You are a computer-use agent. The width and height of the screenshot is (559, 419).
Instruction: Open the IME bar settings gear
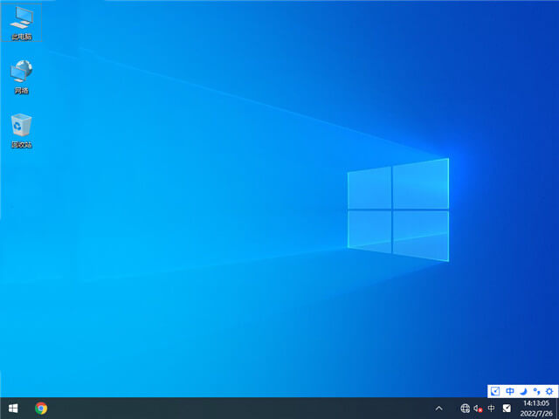click(x=549, y=391)
